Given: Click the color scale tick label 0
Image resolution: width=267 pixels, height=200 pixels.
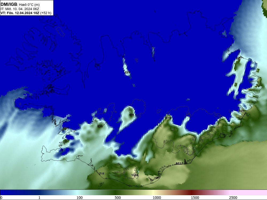Looking at the screenshot, I should tap(1, 198).
